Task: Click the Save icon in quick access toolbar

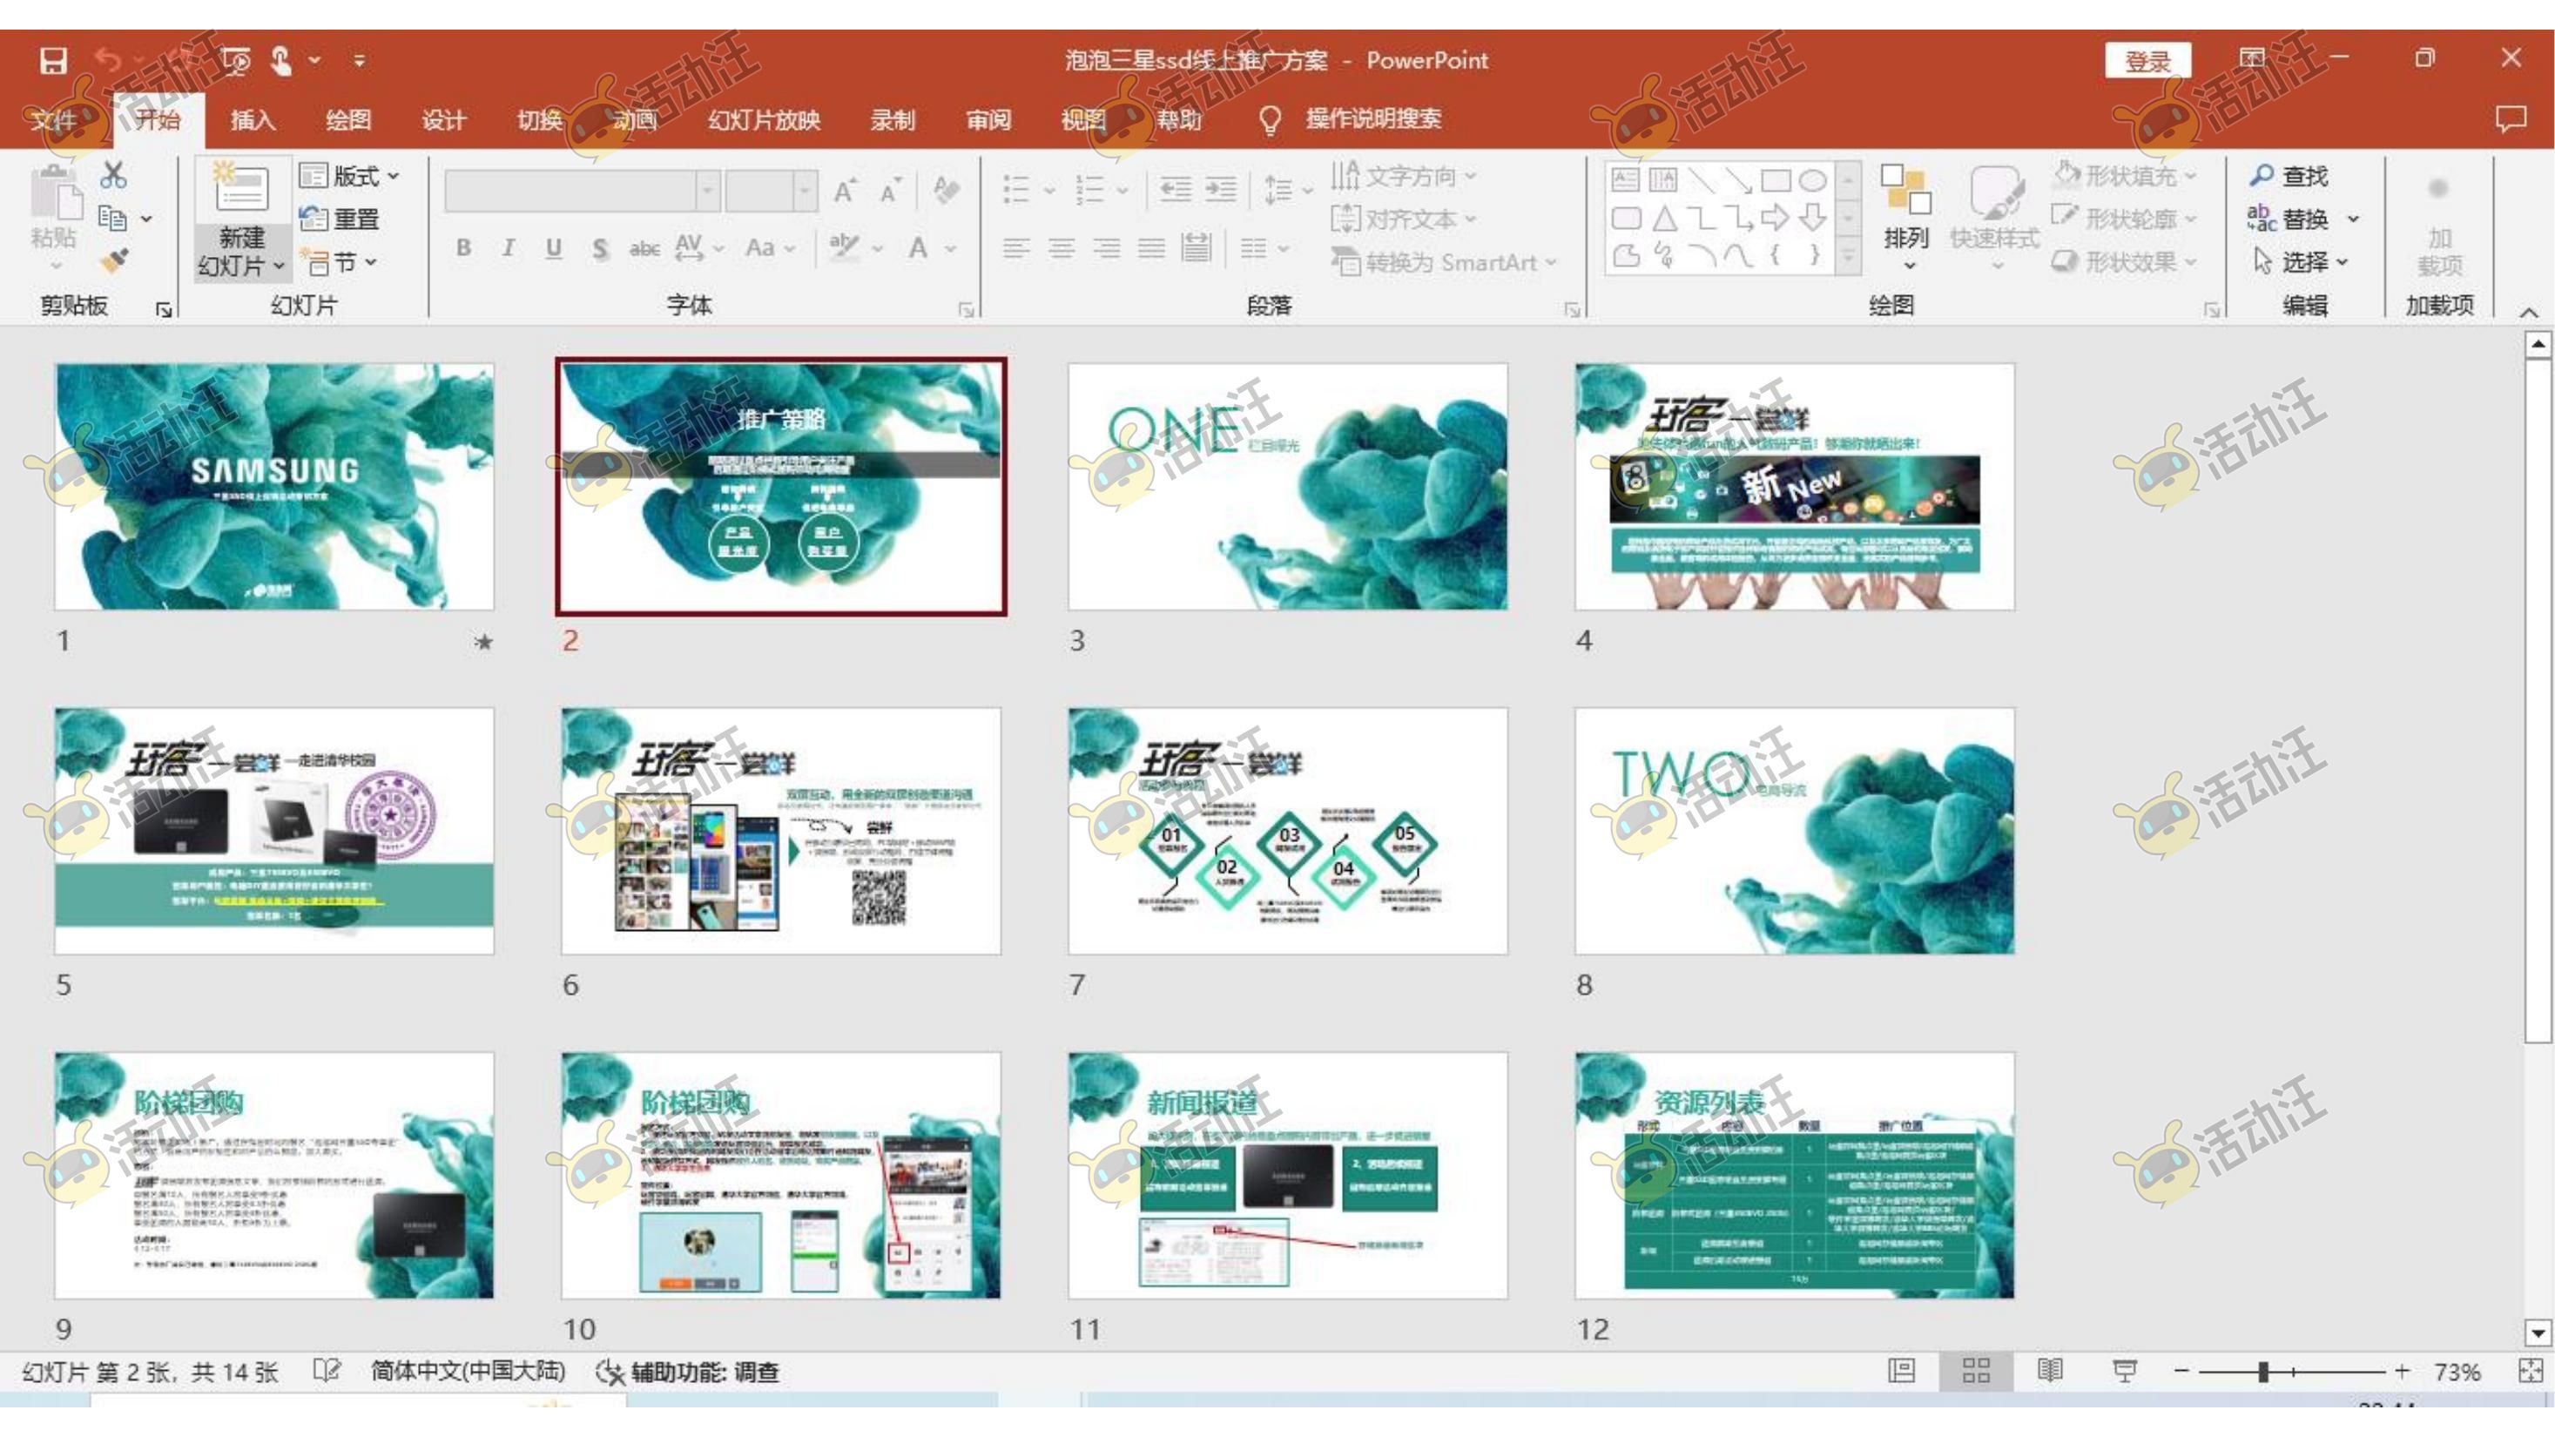Action: point(52,60)
